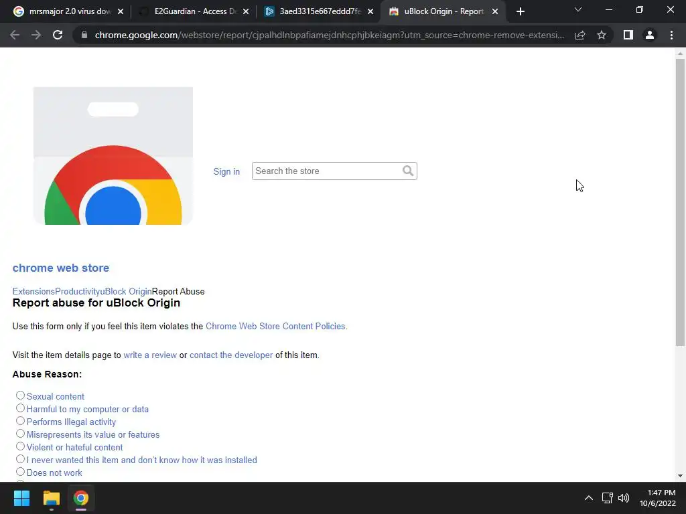This screenshot has height=514, width=686.
Task: Click contact the developer link
Action: pyautogui.click(x=231, y=355)
